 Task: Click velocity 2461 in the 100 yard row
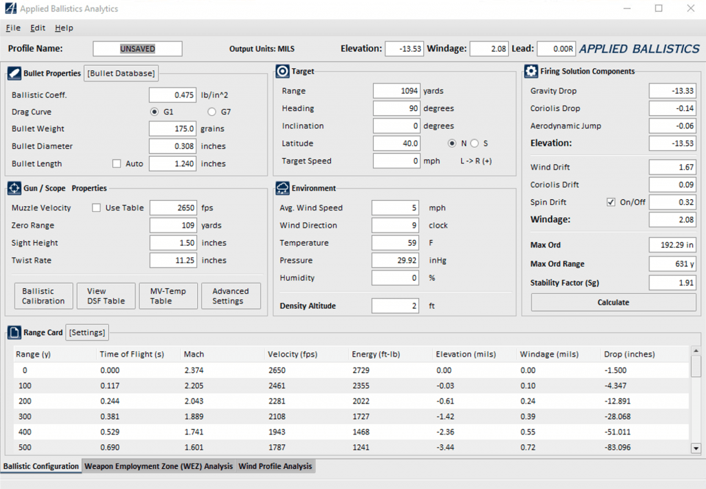[277, 386]
